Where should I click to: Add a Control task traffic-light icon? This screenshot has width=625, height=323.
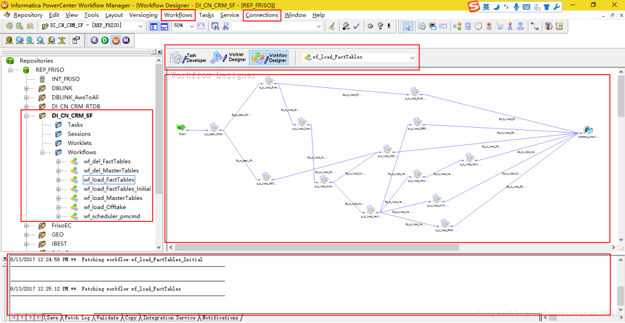coord(488,26)
